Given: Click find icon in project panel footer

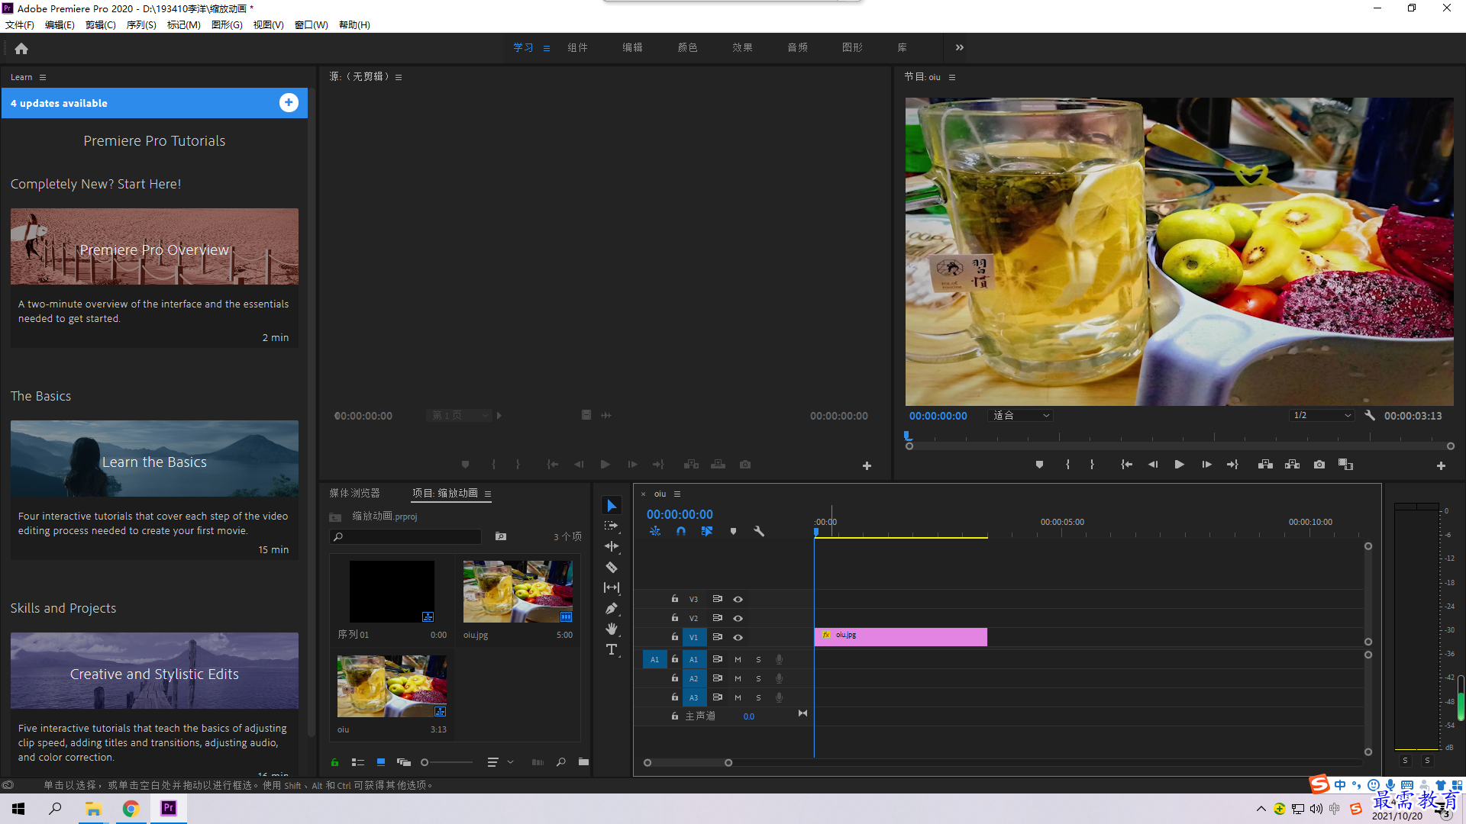Looking at the screenshot, I should (561, 762).
